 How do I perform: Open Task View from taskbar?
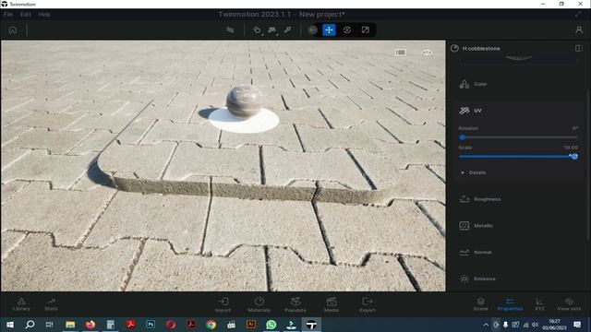click(x=49, y=325)
